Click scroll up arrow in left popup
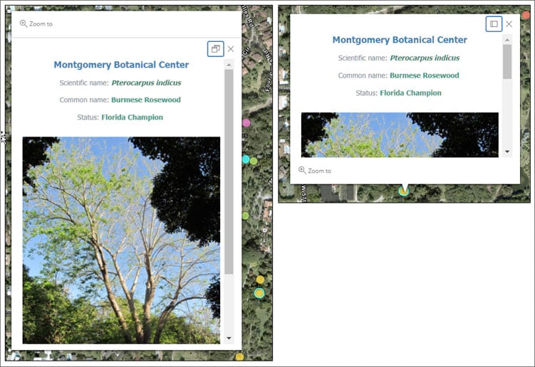535x367 pixels. coord(229,65)
